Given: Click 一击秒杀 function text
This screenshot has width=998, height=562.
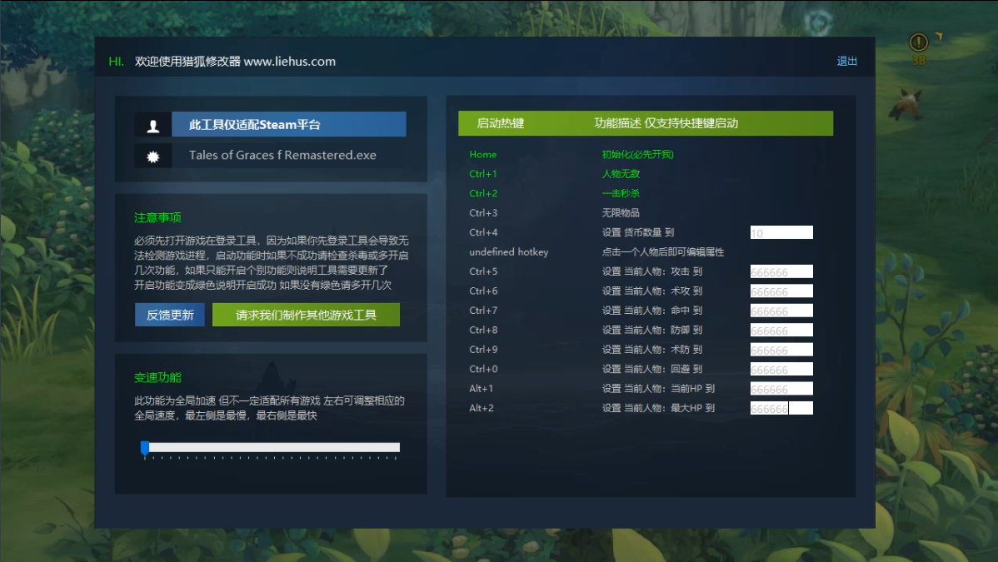Looking at the screenshot, I should pyautogui.click(x=621, y=193).
